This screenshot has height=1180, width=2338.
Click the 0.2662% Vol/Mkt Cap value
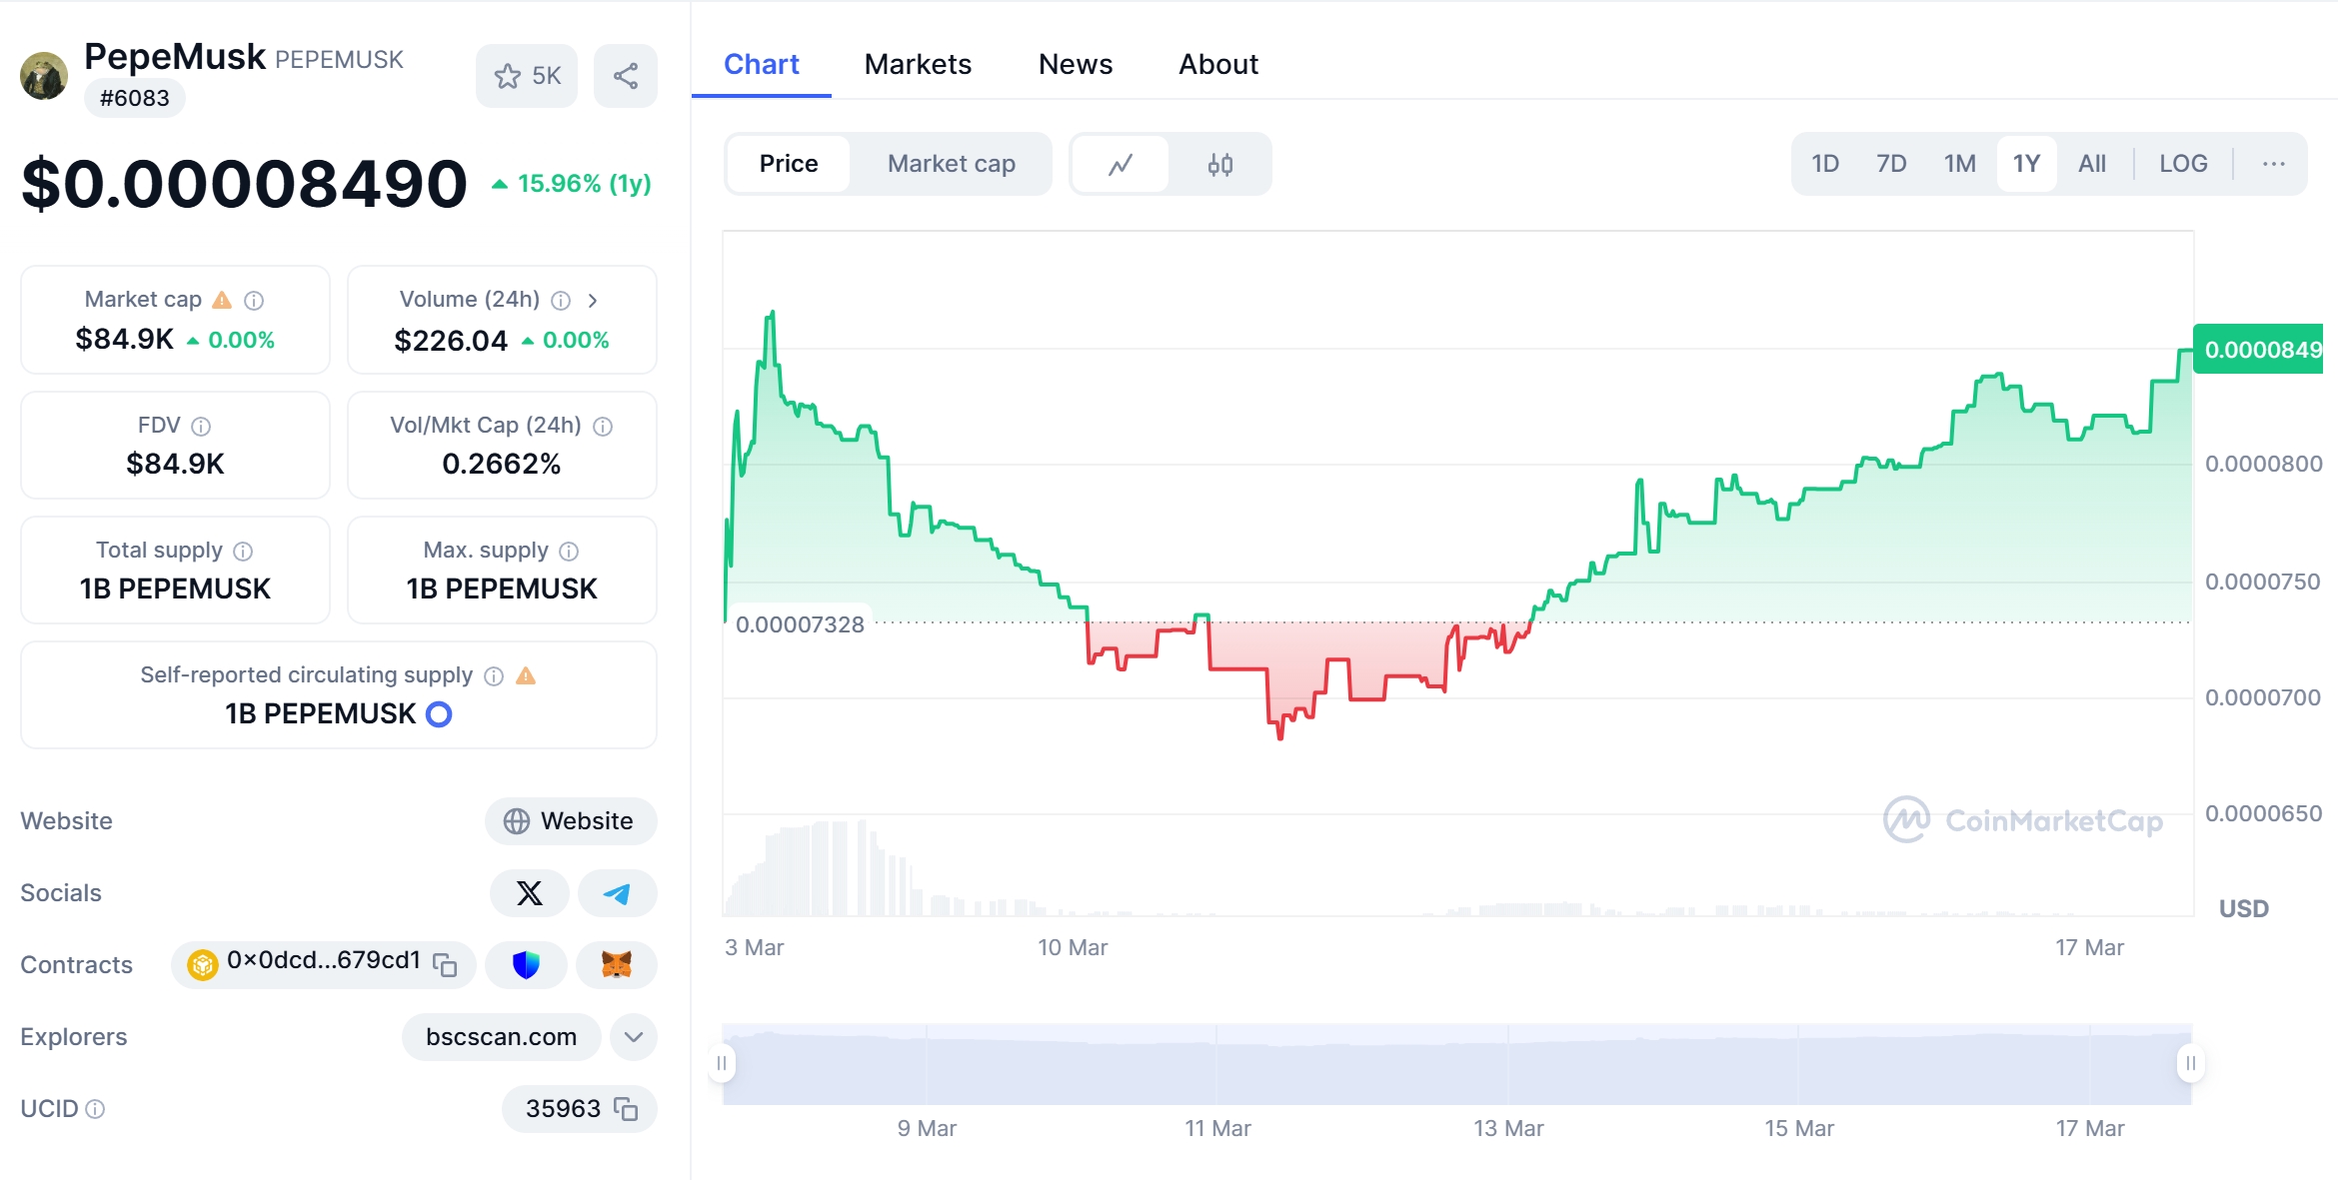pos(502,465)
